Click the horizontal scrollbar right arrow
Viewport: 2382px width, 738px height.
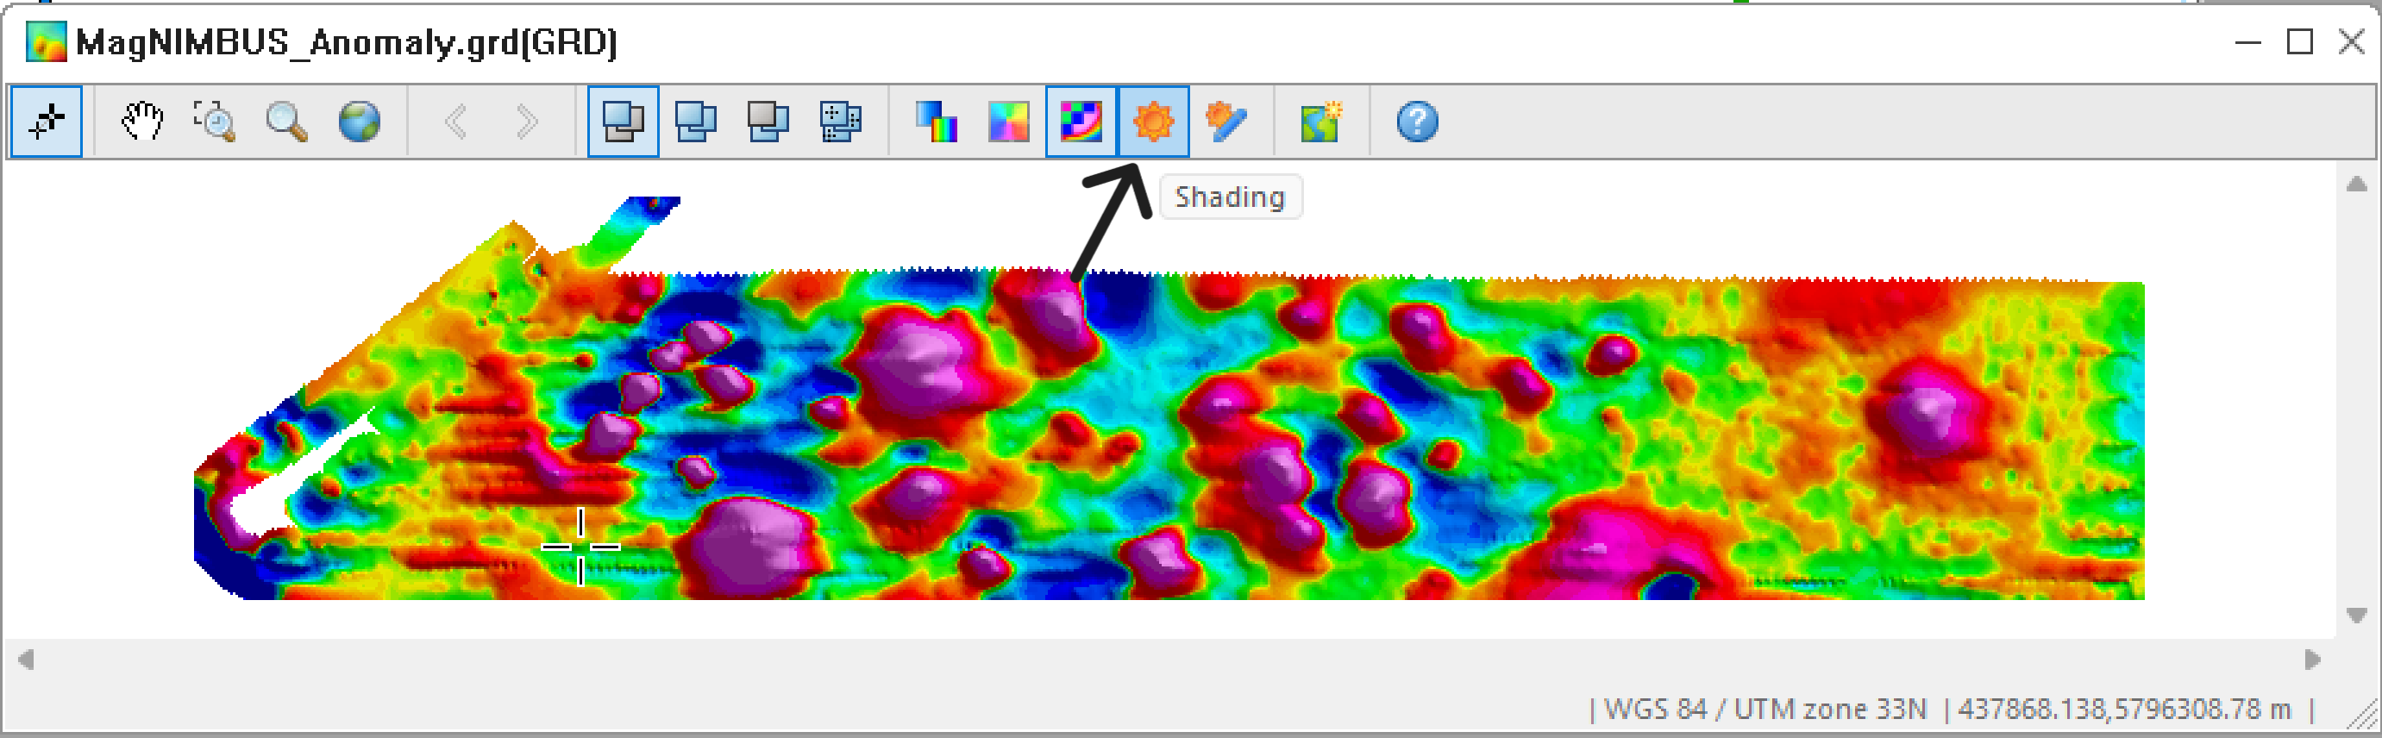point(2313,660)
